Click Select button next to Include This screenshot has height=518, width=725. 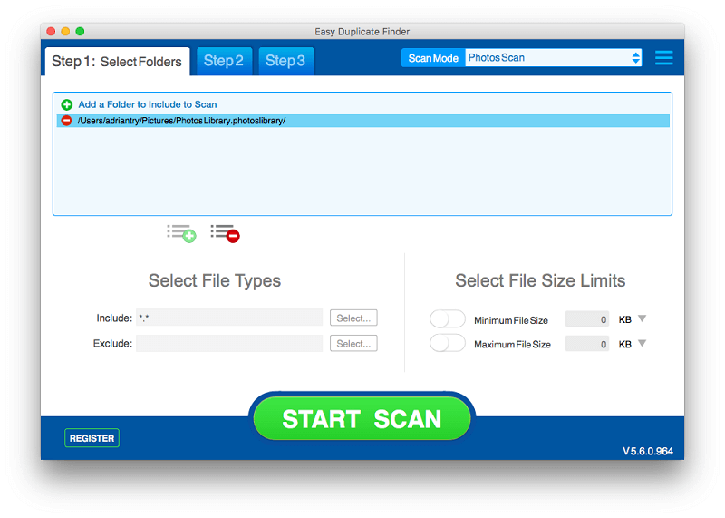pos(353,318)
